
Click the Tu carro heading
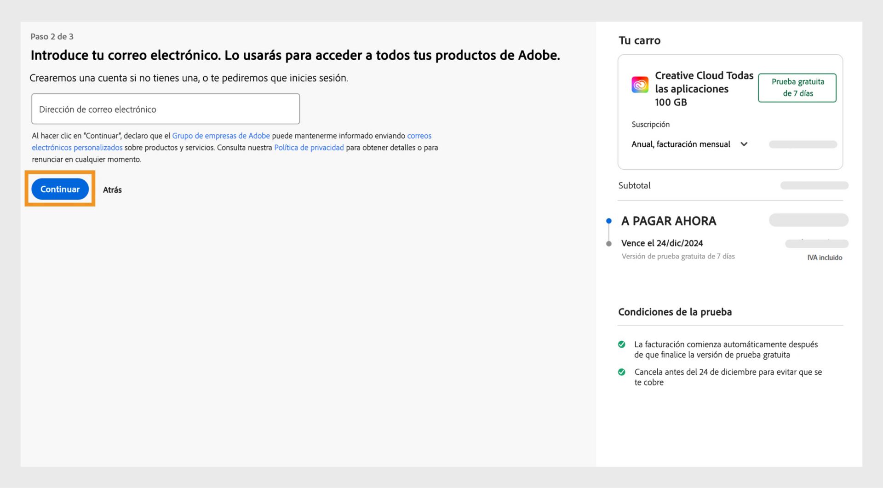(639, 40)
